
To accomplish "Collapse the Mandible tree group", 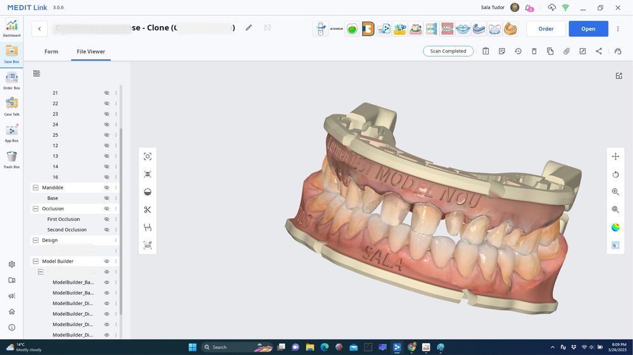I will pos(35,188).
